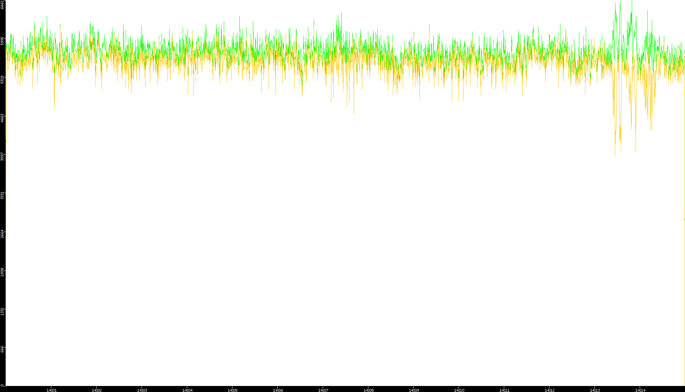Select the 5995 vertical axis value
This screenshot has height=392, width=685.
pos(2,41)
